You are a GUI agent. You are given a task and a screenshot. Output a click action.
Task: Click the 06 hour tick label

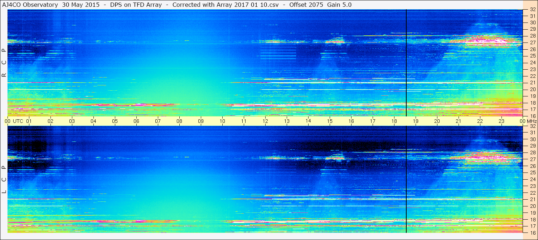[x=136, y=121]
